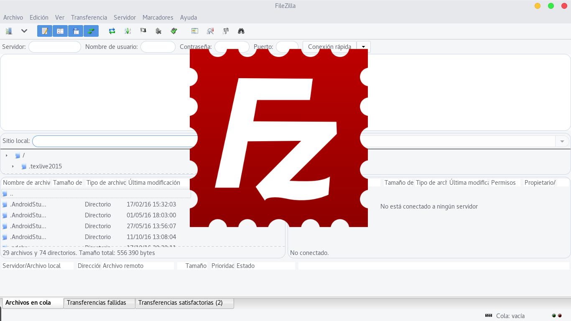Open the directory listing filters dialog
The image size is (571, 321).
point(195,31)
